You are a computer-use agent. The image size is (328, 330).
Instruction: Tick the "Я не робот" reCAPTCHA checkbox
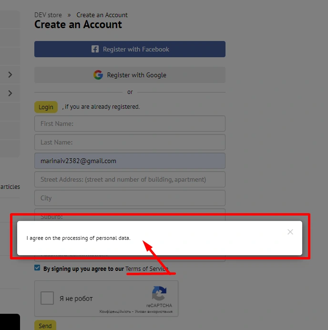[47, 299]
